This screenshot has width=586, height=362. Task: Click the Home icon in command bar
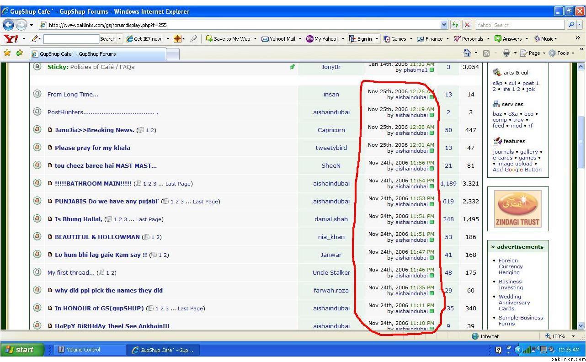[467, 53]
